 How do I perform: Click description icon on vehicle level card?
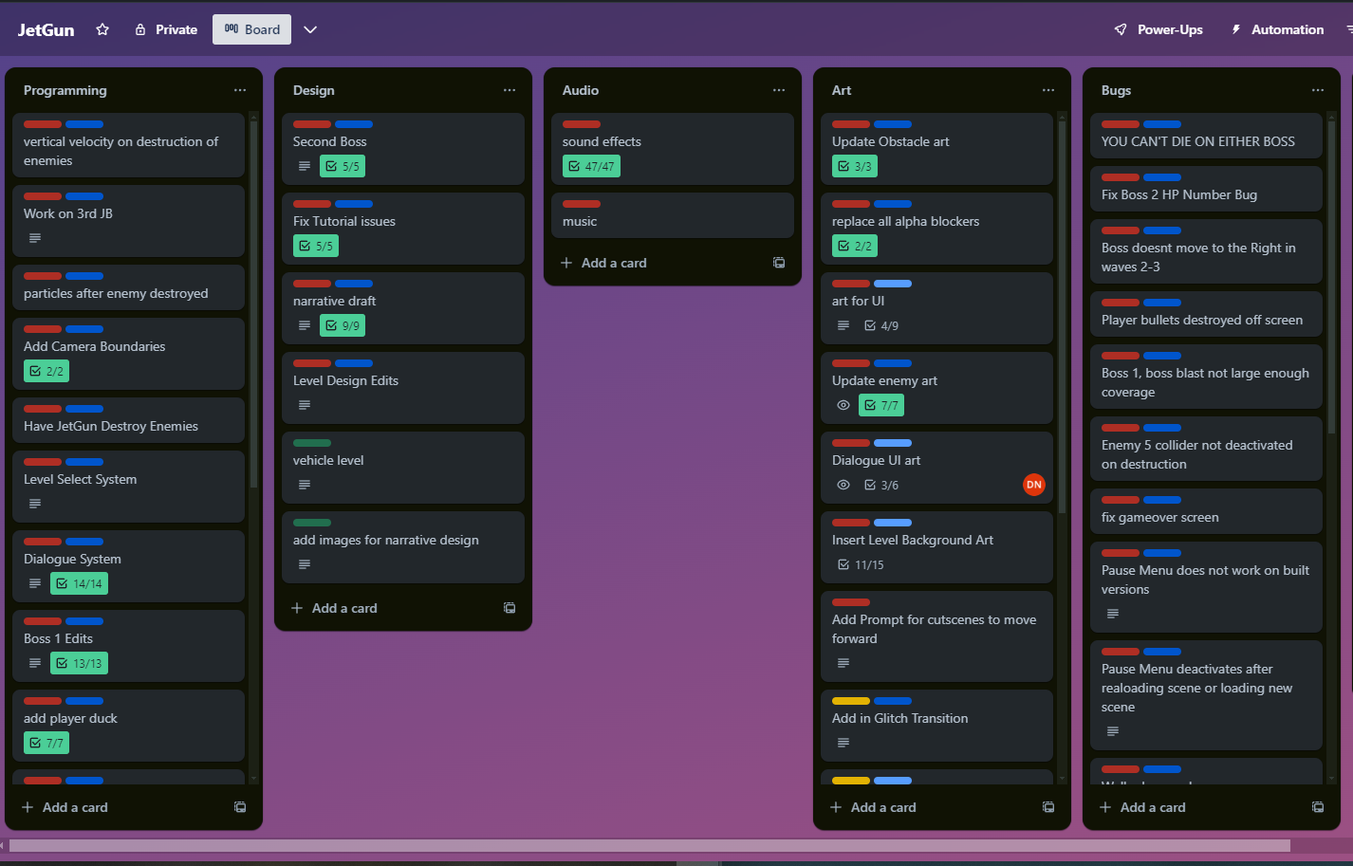pos(305,485)
